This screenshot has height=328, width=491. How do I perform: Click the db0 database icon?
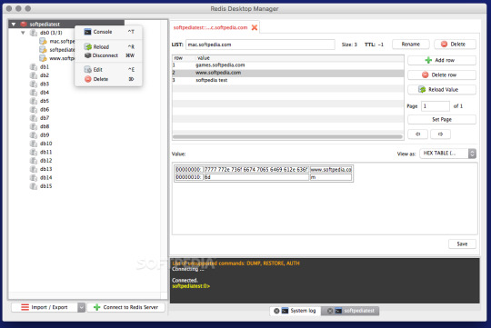pos(34,33)
